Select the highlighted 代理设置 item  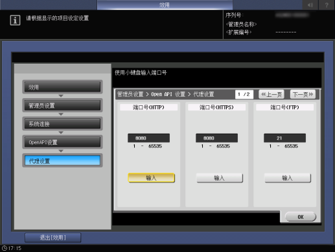[x=62, y=160]
